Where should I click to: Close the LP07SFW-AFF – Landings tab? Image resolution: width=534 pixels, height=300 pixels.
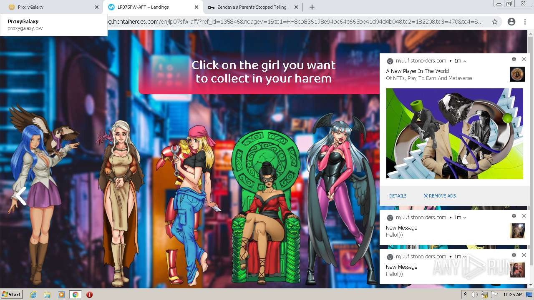click(196, 7)
